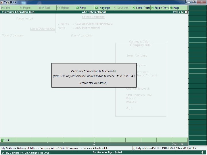Open S: Shop from top bar

(85, 8)
